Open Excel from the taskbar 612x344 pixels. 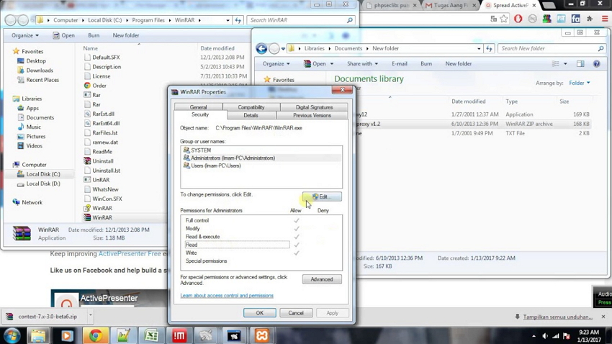(151, 335)
